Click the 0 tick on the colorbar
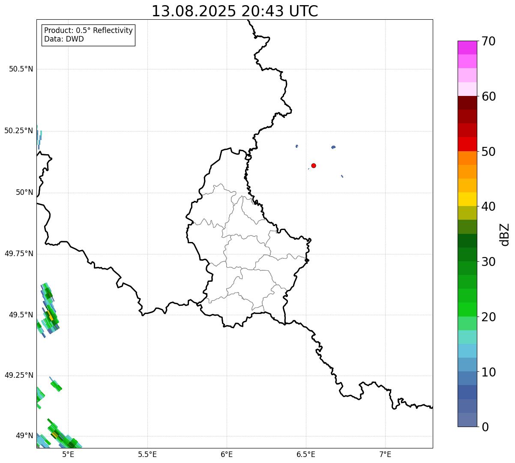This screenshot has height=463, width=515. point(485,427)
